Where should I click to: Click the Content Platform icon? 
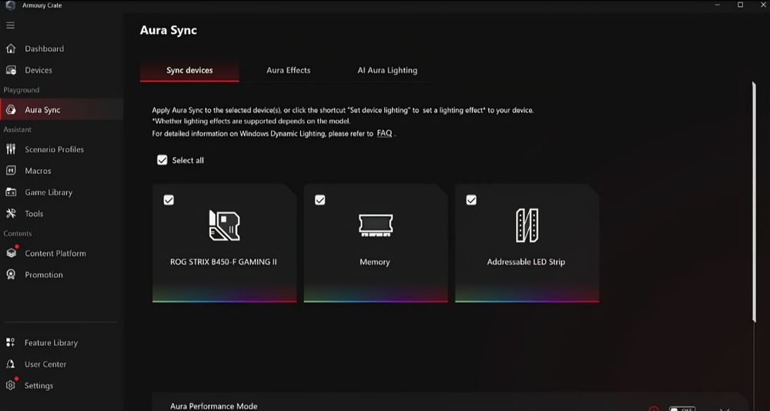tap(11, 253)
